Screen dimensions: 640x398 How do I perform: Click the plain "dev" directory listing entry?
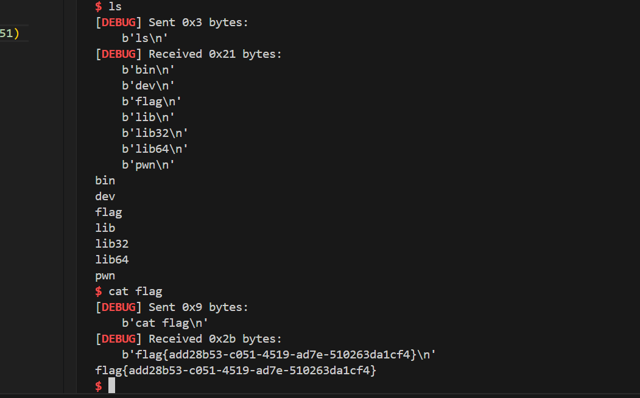click(x=105, y=197)
